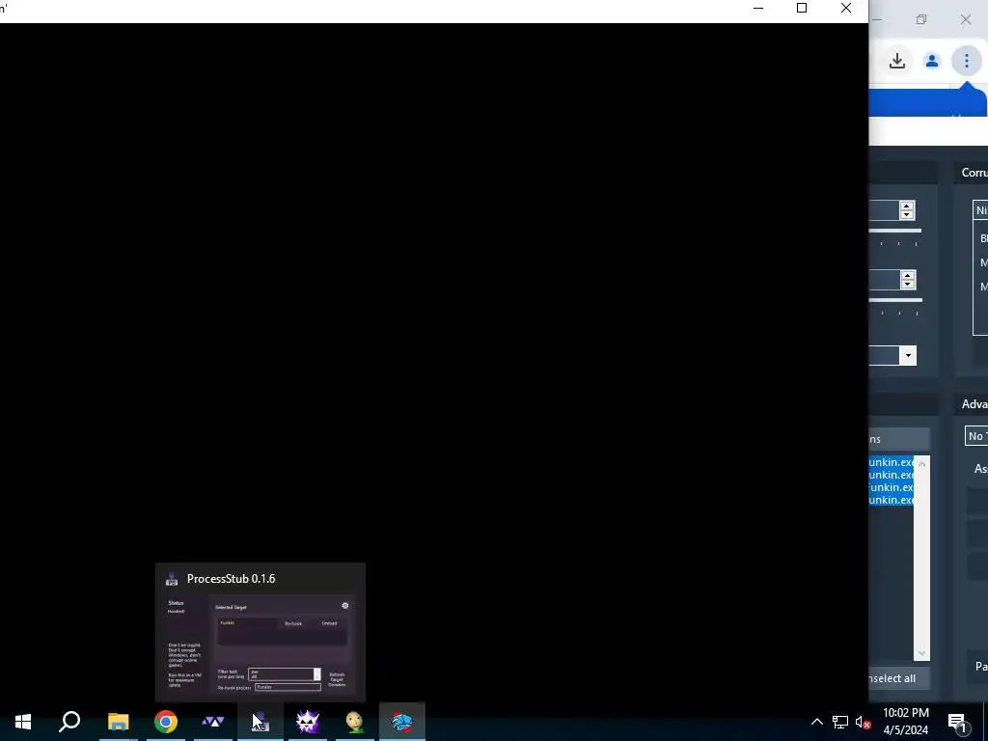
Task: Open purple triangles app in taskbar
Action: pos(213,722)
